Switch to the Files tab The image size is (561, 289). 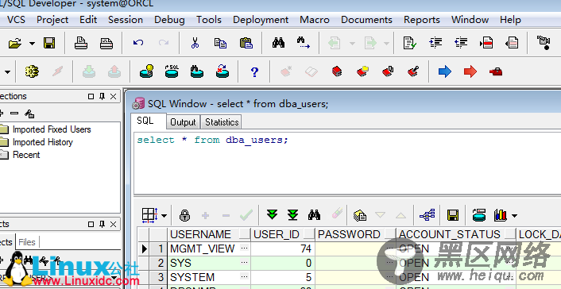pyautogui.click(x=27, y=242)
